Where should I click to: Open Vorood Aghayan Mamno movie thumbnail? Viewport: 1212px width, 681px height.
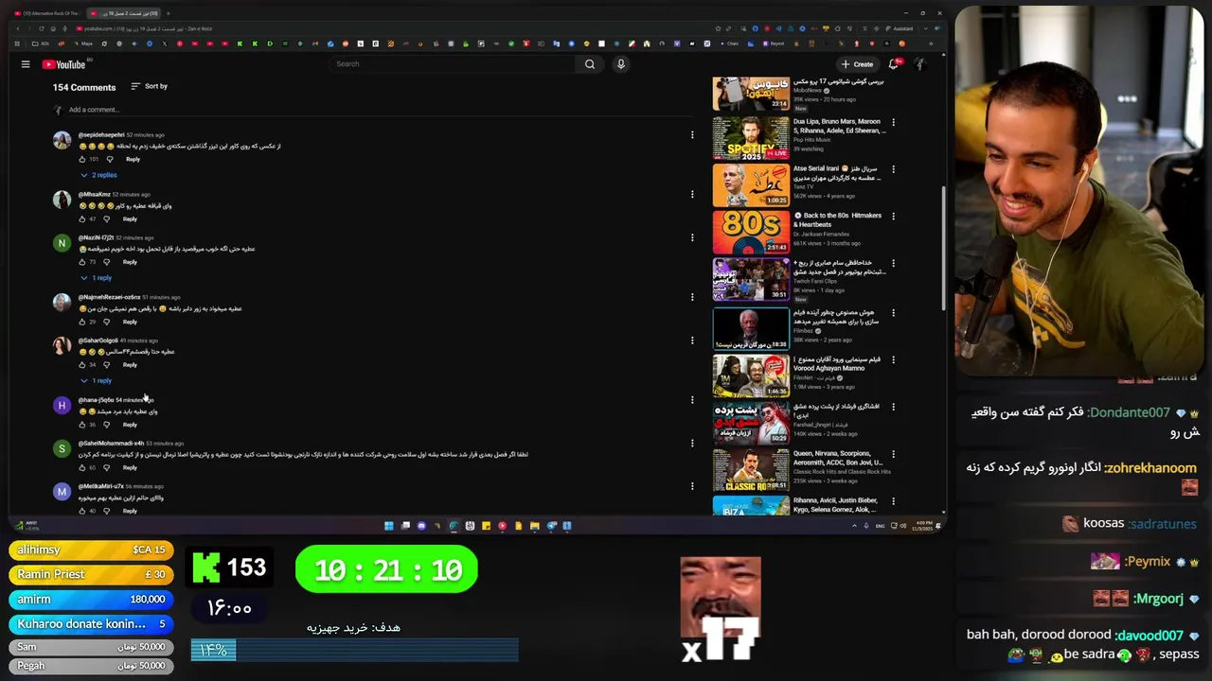751,375
